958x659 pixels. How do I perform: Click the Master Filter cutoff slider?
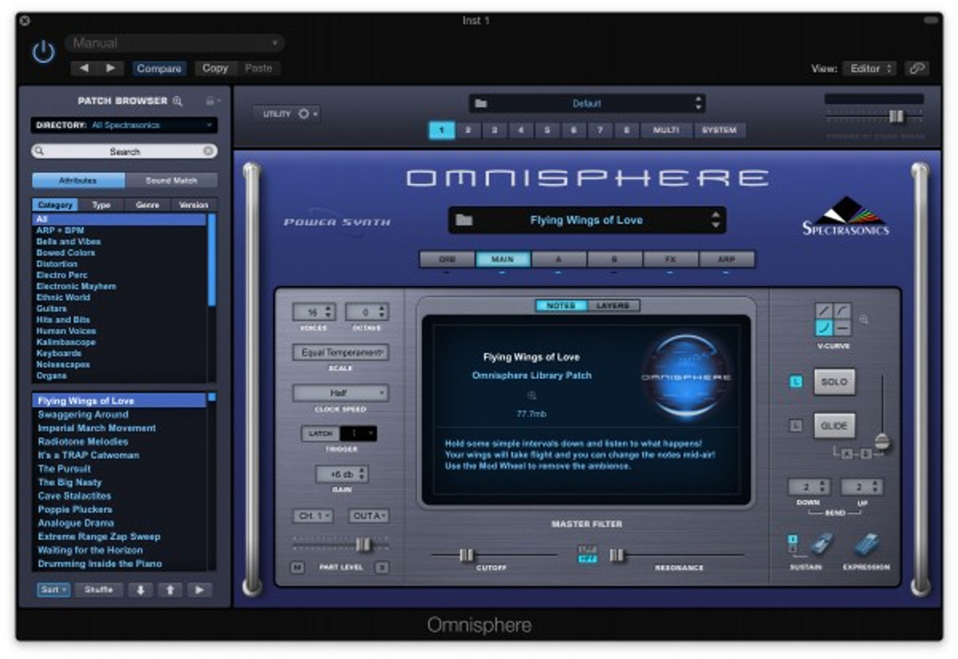466,555
